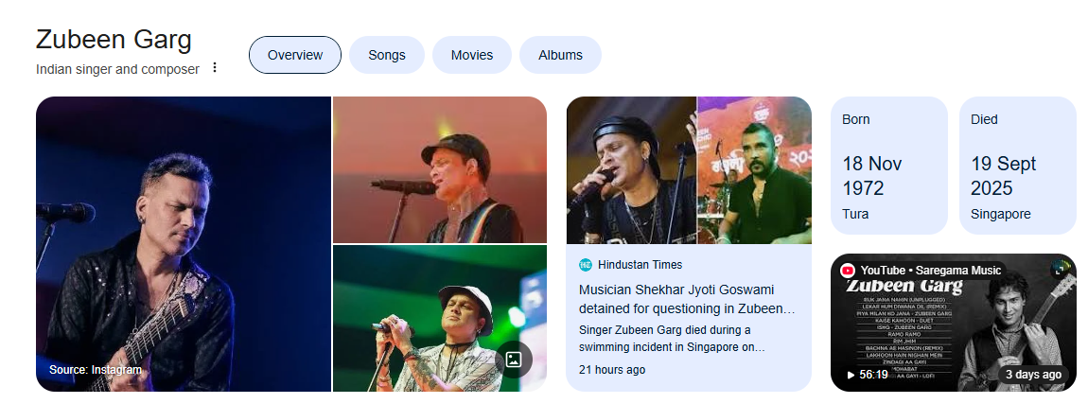Go to the Albums tab
This screenshot has height=404, width=1088.
[x=560, y=55]
